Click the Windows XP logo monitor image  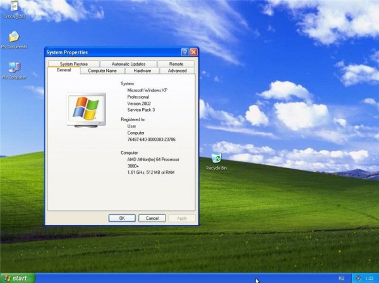click(x=87, y=110)
